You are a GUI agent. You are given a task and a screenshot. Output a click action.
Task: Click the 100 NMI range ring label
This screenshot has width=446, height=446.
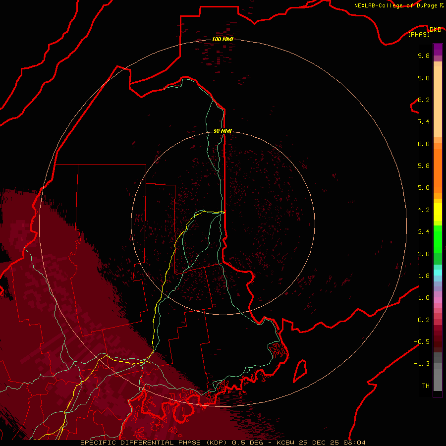pos(223,39)
